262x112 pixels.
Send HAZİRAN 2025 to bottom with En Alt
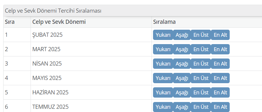(x=220, y=92)
